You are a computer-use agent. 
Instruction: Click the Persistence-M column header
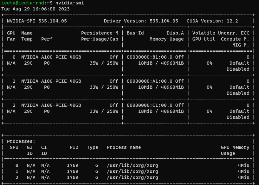click(100, 33)
